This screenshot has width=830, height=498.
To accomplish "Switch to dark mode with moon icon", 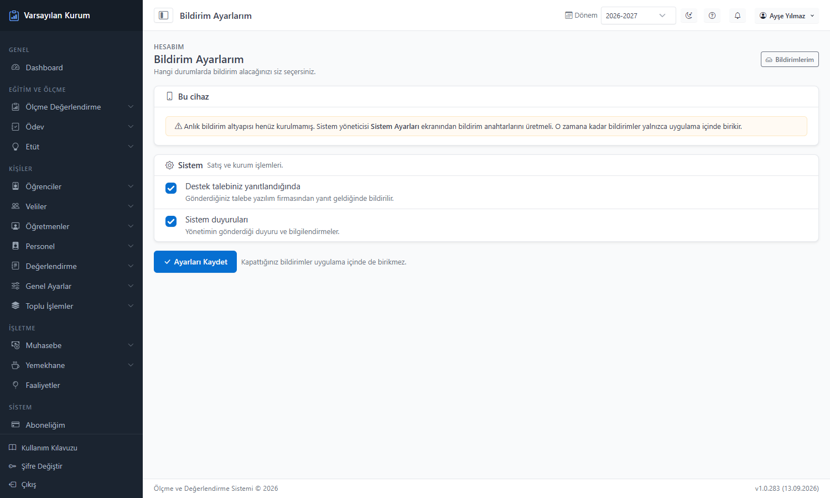I will click(x=689, y=15).
